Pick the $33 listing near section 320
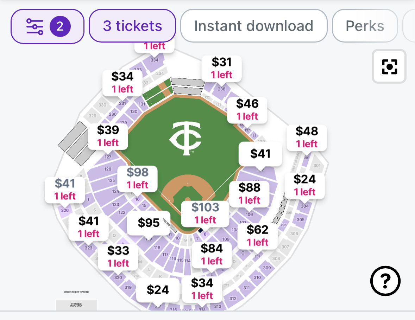The image size is (415, 320). (118, 256)
